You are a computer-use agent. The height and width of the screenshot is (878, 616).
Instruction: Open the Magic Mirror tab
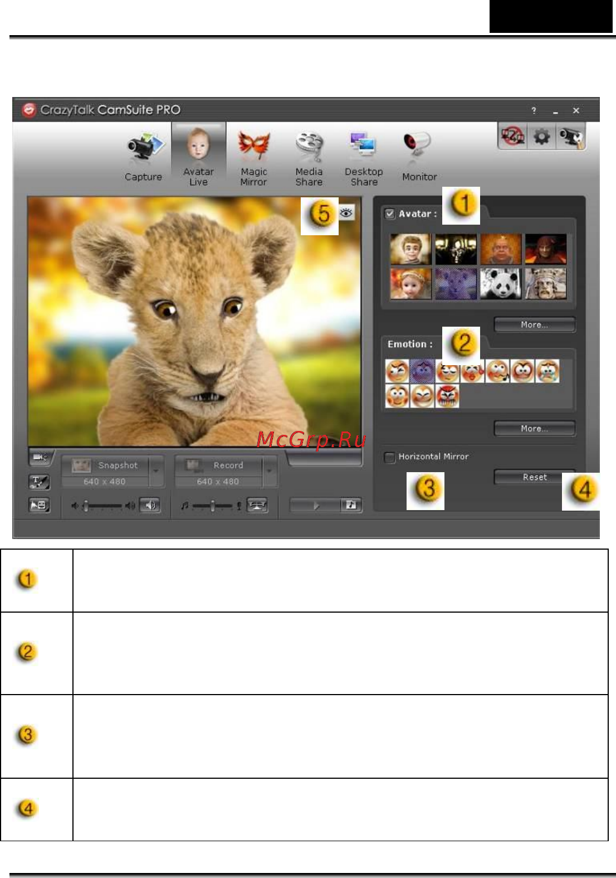(253, 157)
